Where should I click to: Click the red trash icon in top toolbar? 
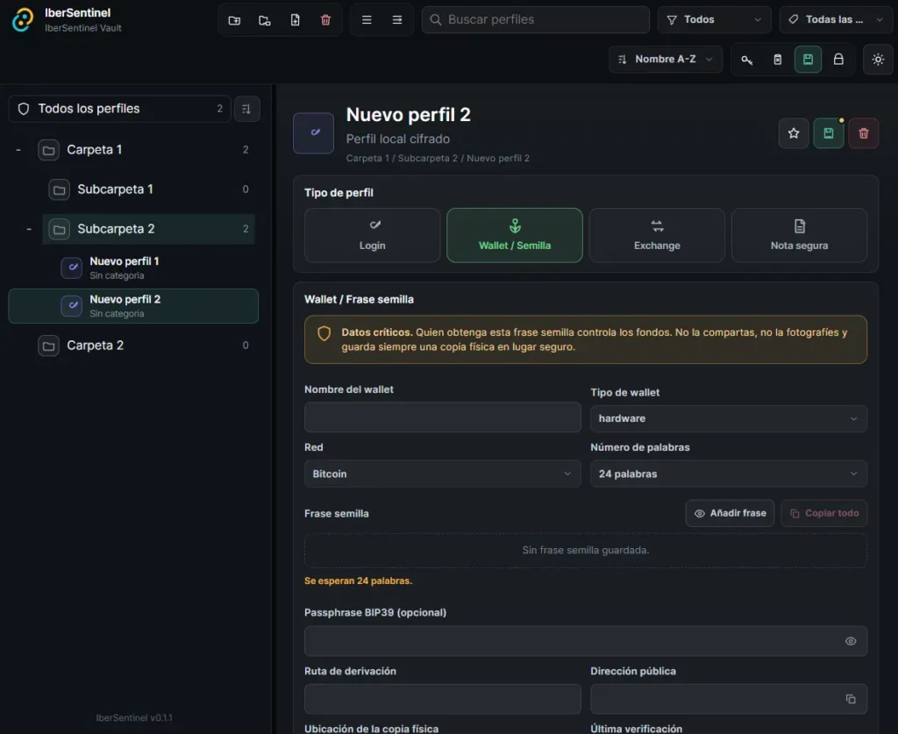(325, 20)
